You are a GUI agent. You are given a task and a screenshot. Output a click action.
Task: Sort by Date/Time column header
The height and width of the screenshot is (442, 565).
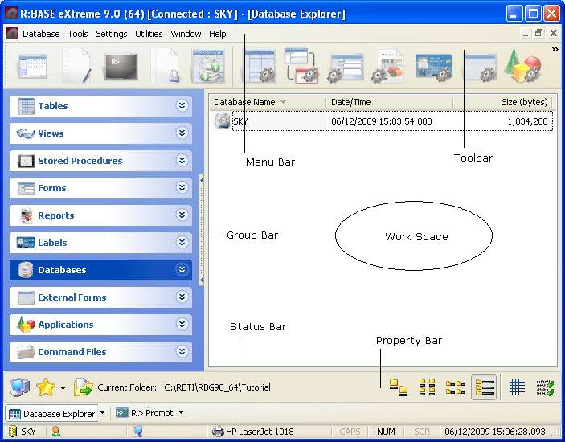coord(390,102)
